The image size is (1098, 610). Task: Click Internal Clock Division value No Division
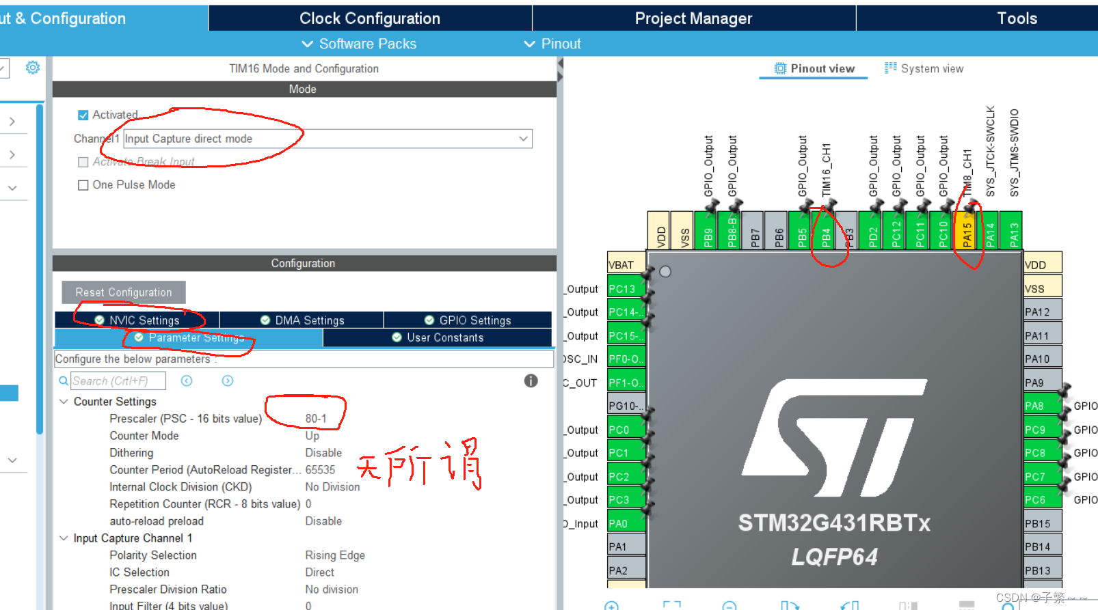tap(332, 487)
